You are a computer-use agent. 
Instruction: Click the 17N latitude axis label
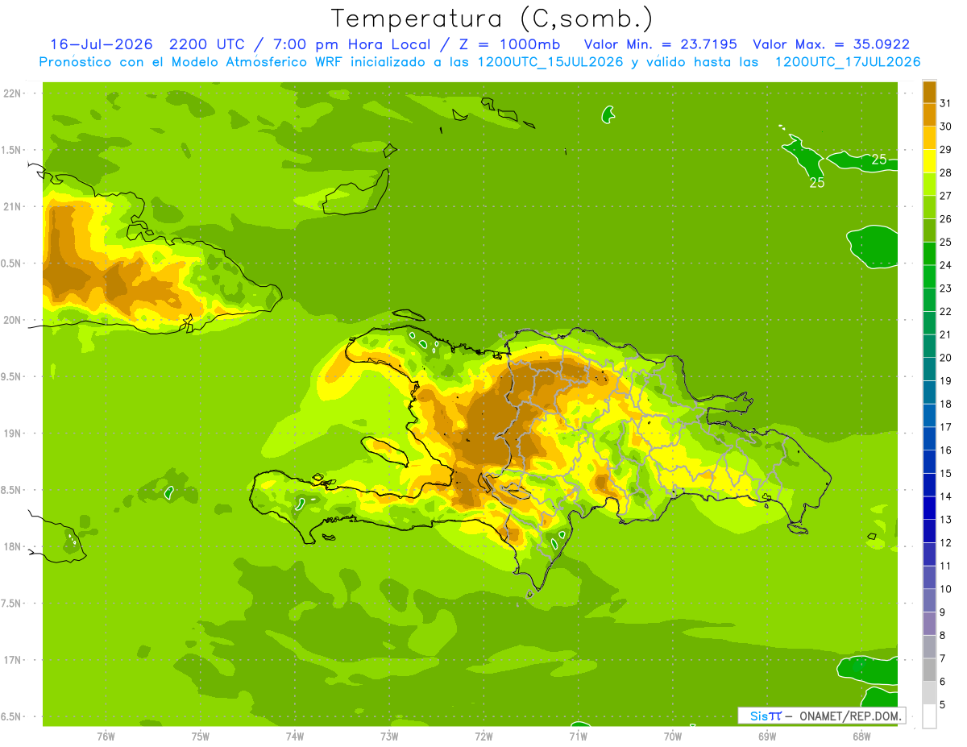(14, 660)
